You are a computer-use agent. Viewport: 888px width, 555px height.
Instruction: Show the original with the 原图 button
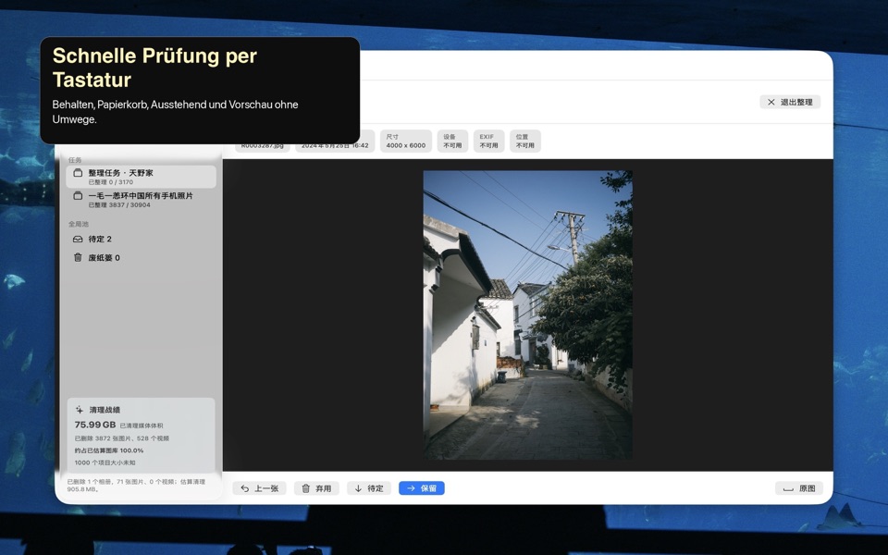tap(799, 488)
